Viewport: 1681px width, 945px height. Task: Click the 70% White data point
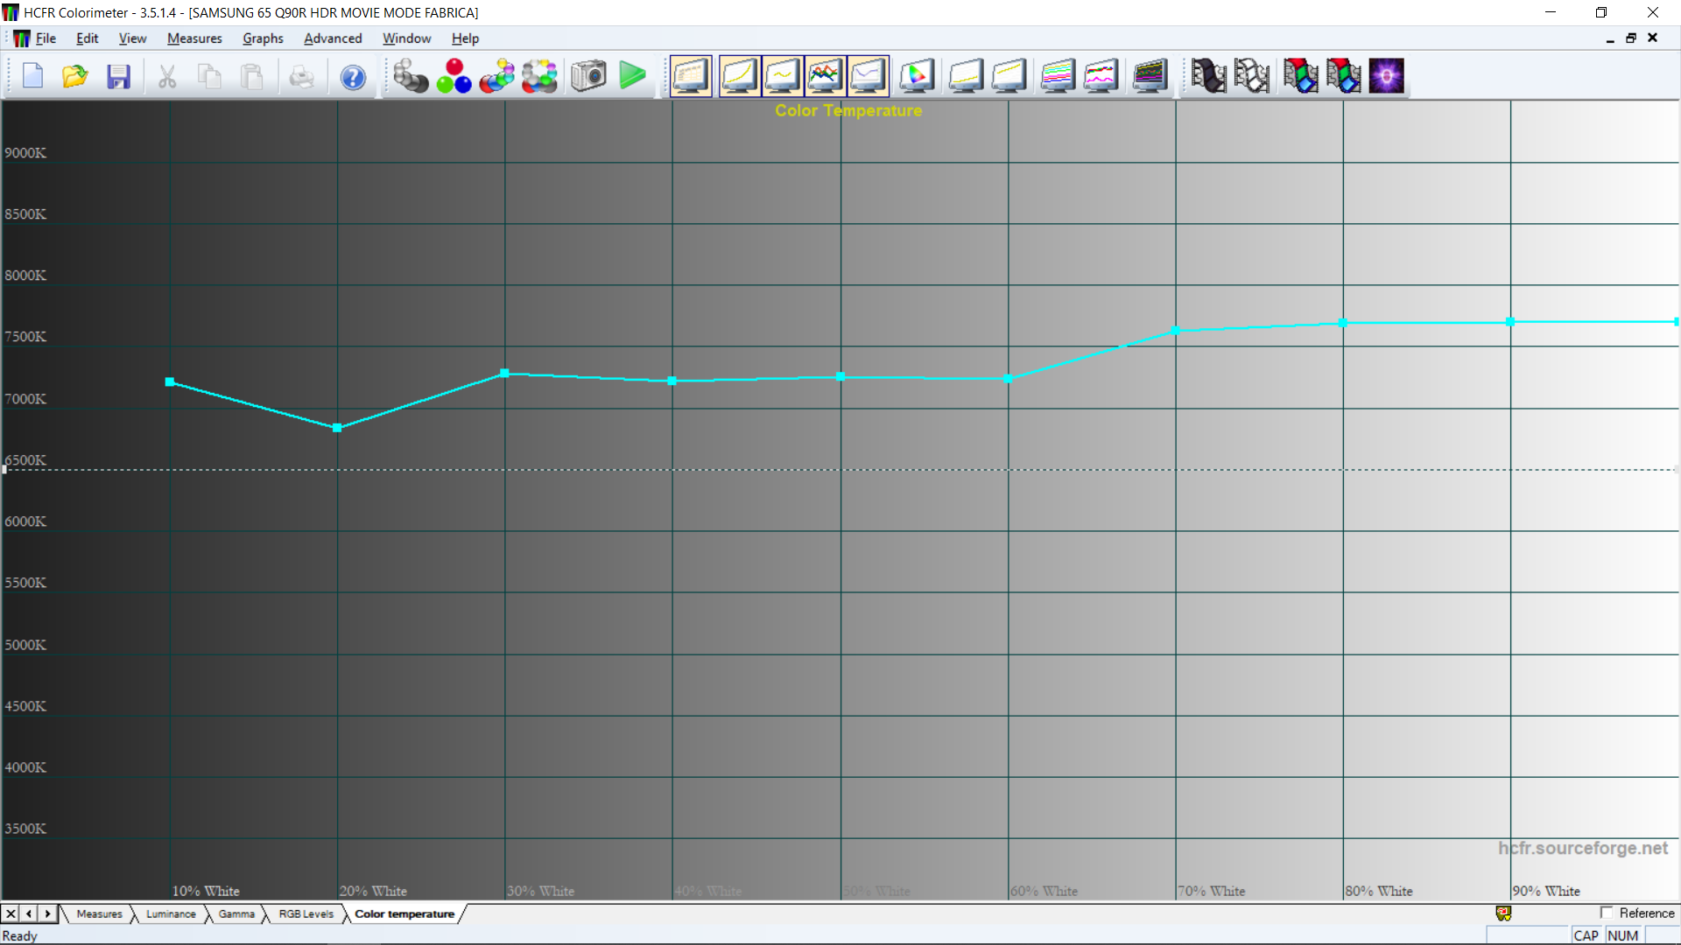coord(1176,331)
